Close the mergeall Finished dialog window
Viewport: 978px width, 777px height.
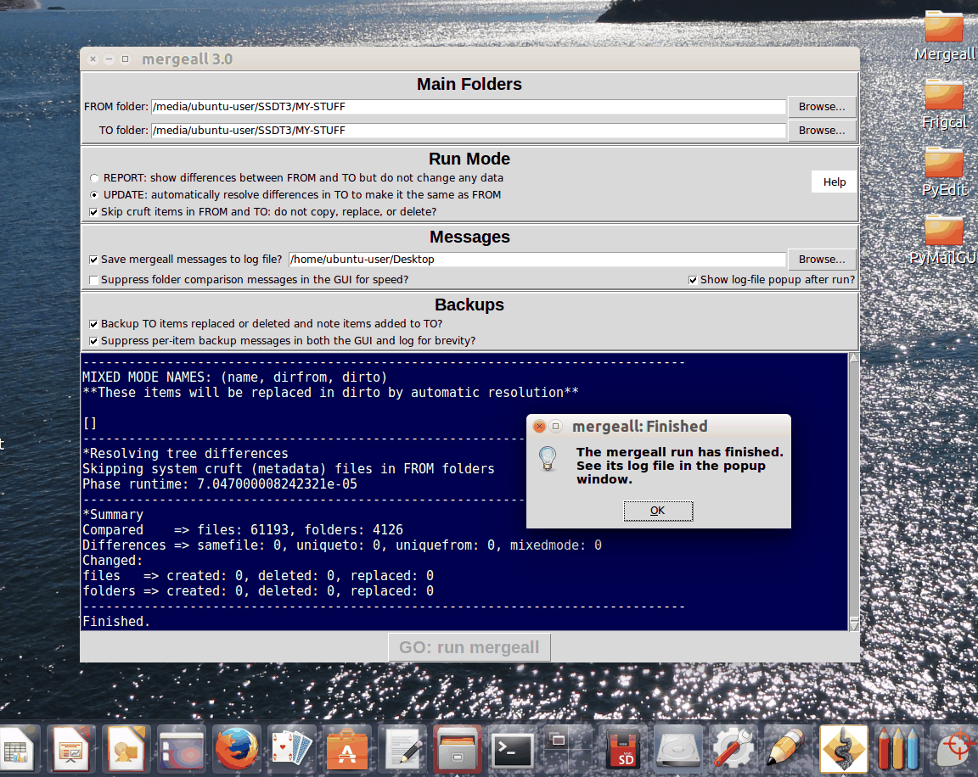coord(540,426)
